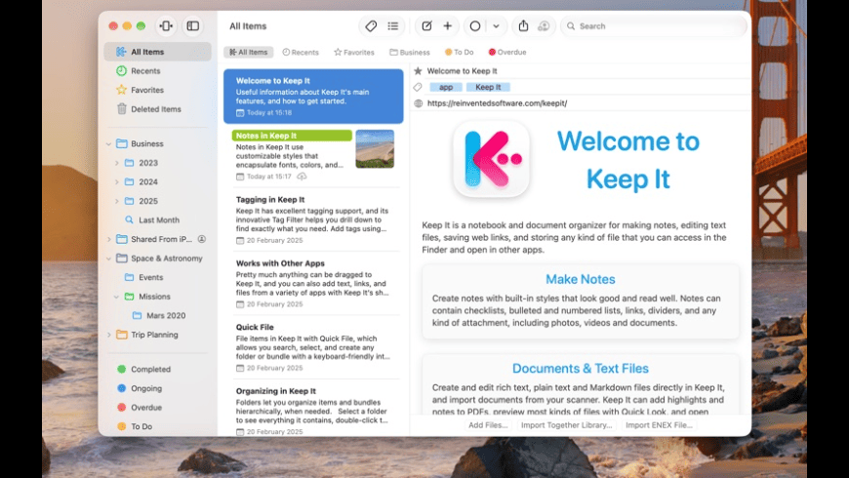Click the shared person icon beside Shared From iP...
This screenshot has height=478, width=849.
pos(201,239)
